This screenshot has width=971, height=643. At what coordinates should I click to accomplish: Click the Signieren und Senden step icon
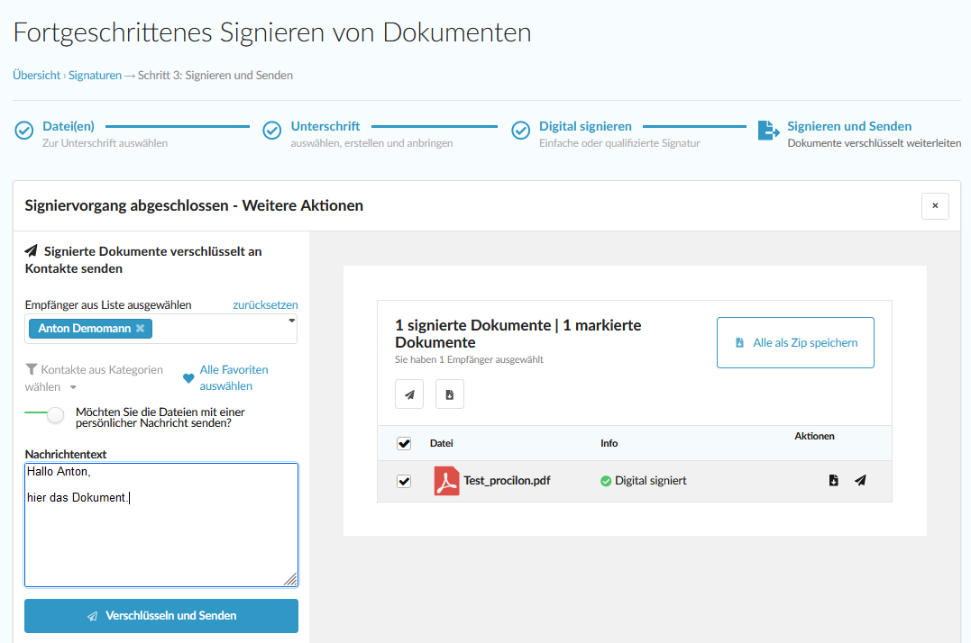[768, 131]
